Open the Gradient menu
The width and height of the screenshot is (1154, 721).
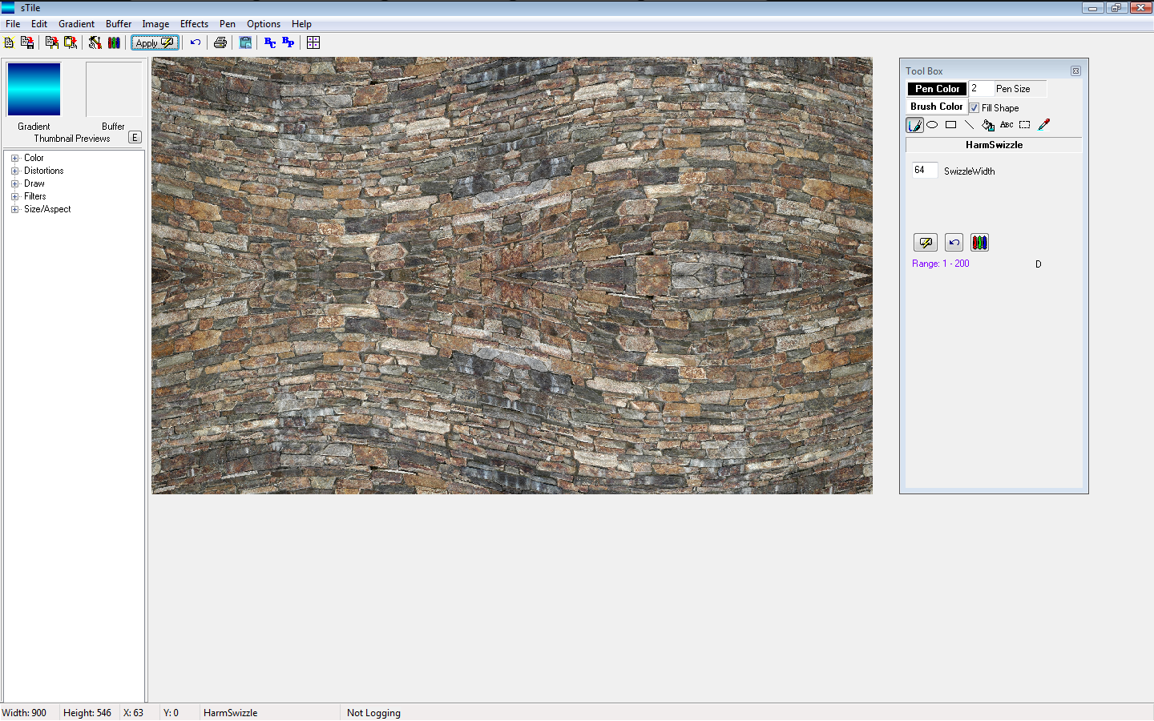76,23
